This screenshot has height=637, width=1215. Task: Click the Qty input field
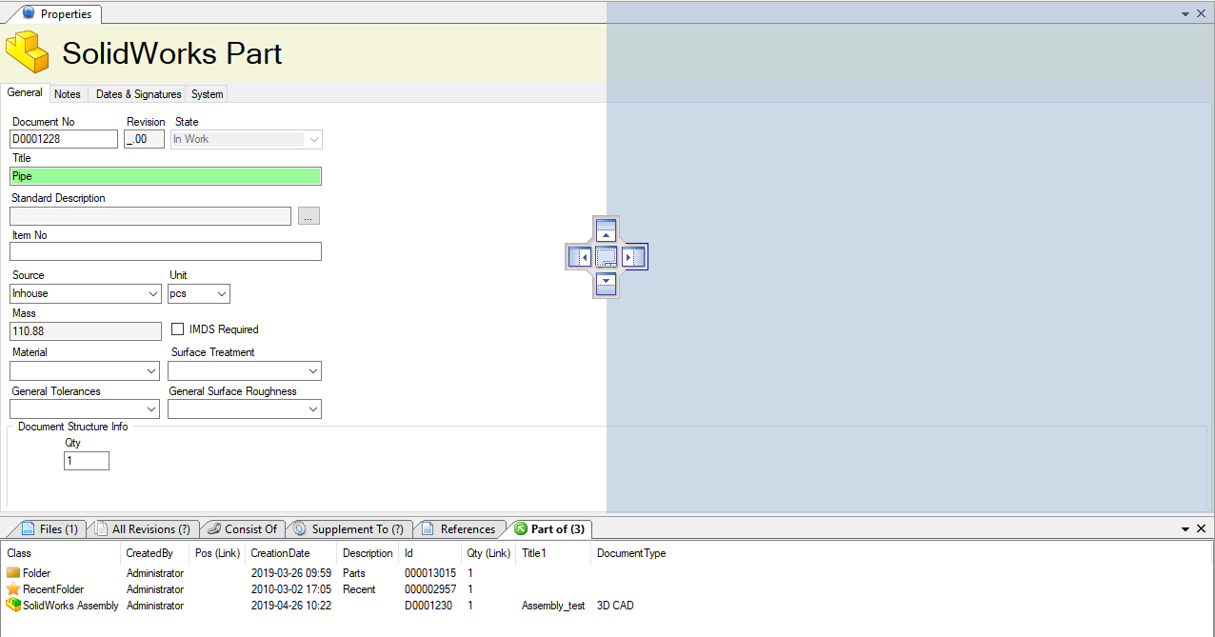click(87, 461)
